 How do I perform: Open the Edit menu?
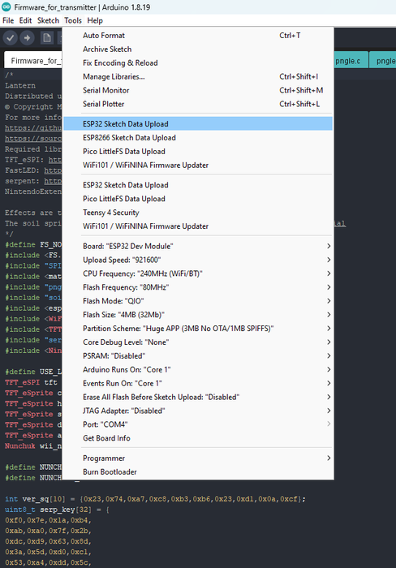(x=25, y=20)
